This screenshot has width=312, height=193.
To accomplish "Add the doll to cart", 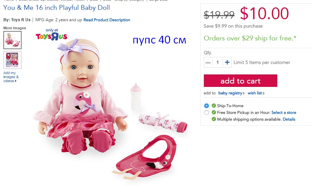I will 240,81.
